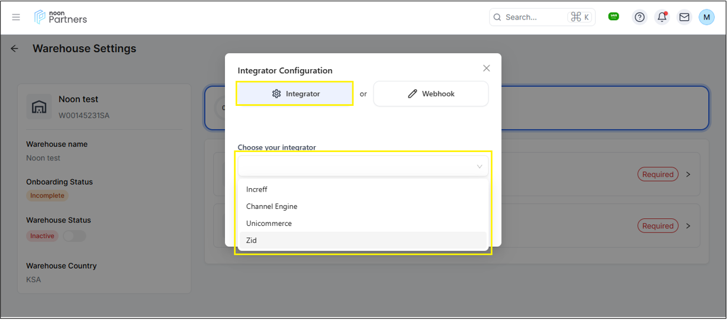Pick Unicommerce as the integrator
727x320 pixels.
(x=269, y=224)
